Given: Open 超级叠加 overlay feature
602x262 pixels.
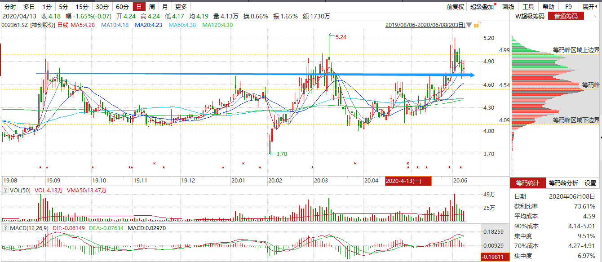Looking at the screenshot, I should tap(482, 7).
